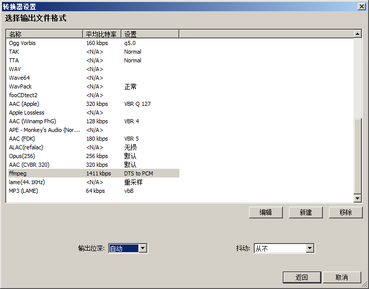Click the 无损 setting cell
The image size is (369, 289).
(130, 147)
